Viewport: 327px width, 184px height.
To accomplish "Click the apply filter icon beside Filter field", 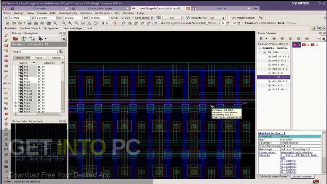I will pyautogui.click(x=61, y=52).
